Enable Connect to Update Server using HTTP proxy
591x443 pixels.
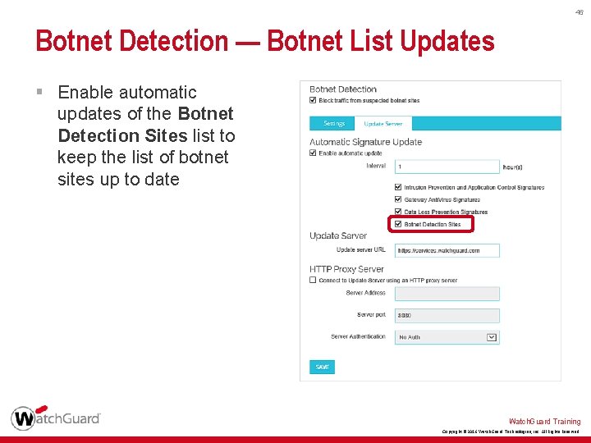pos(313,280)
